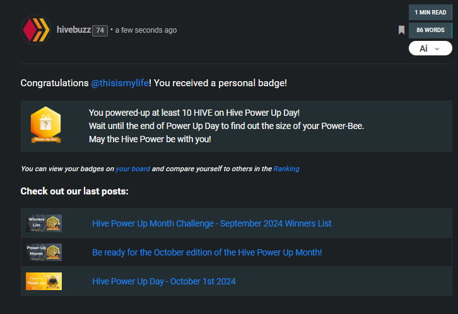Open September 2024 Winners List post link
This screenshot has height=314, width=458.
(x=212, y=223)
